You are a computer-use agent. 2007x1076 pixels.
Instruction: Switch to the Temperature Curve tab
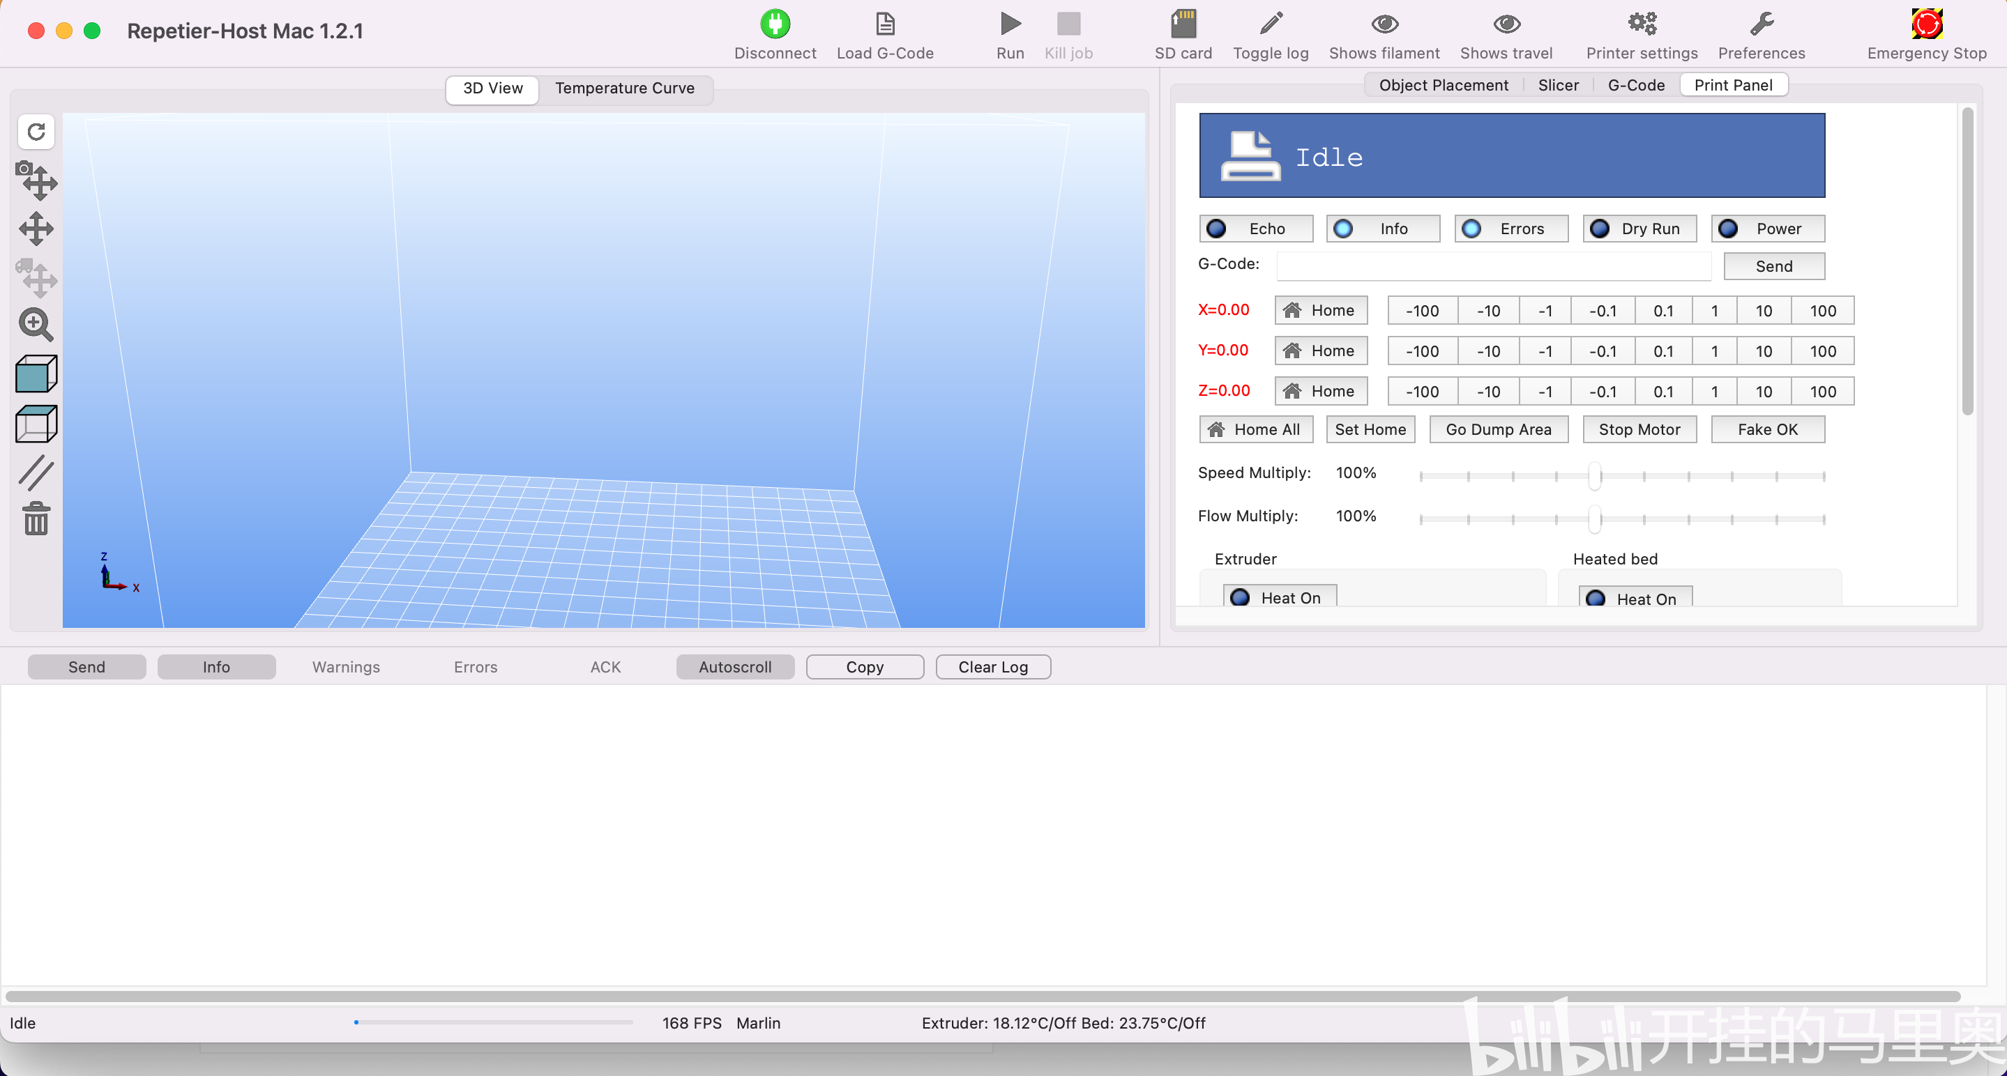(624, 89)
